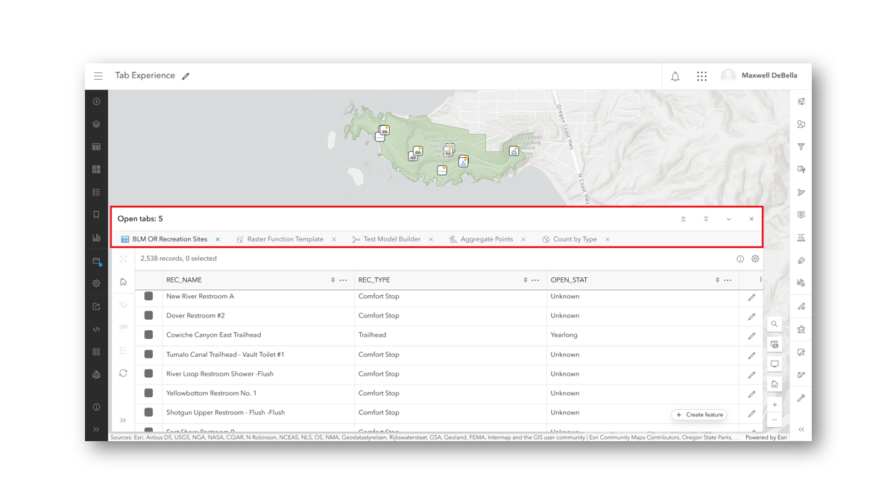Open the Filter tool in right toolbar

tap(801, 147)
